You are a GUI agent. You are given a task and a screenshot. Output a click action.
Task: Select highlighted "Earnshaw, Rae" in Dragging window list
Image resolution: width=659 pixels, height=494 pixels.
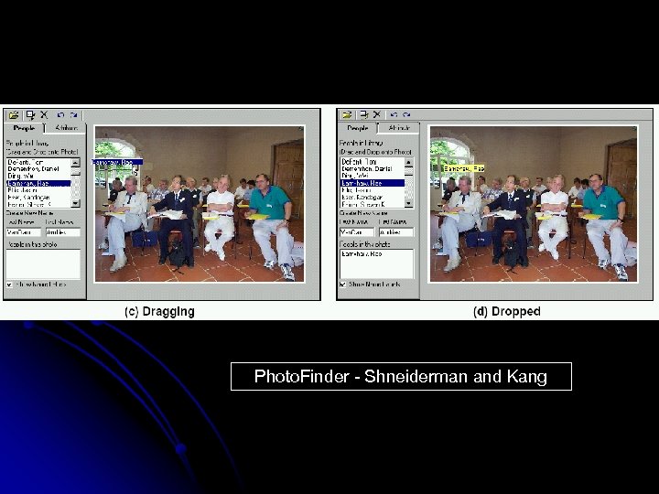(x=38, y=183)
